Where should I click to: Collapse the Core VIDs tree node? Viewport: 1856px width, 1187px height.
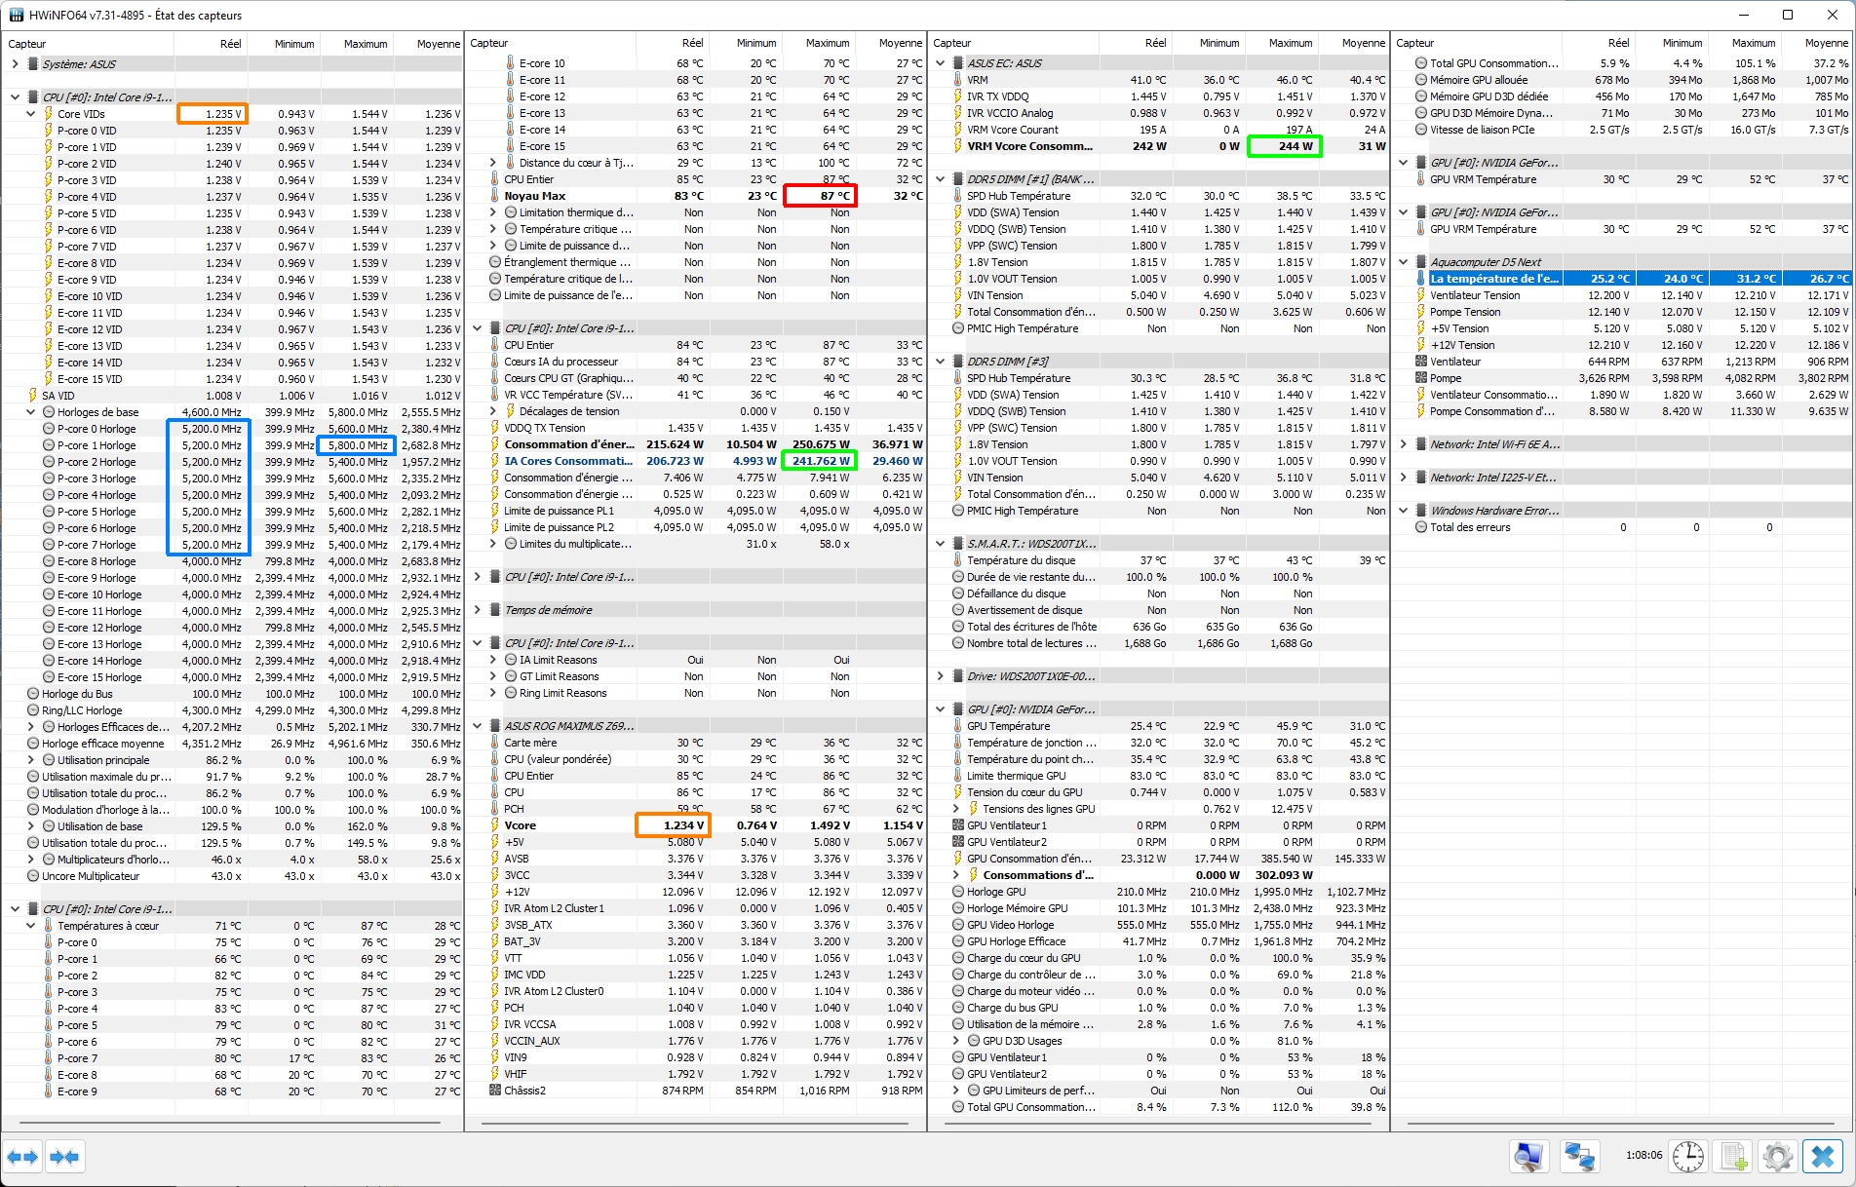pyautogui.click(x=31, y=114)
